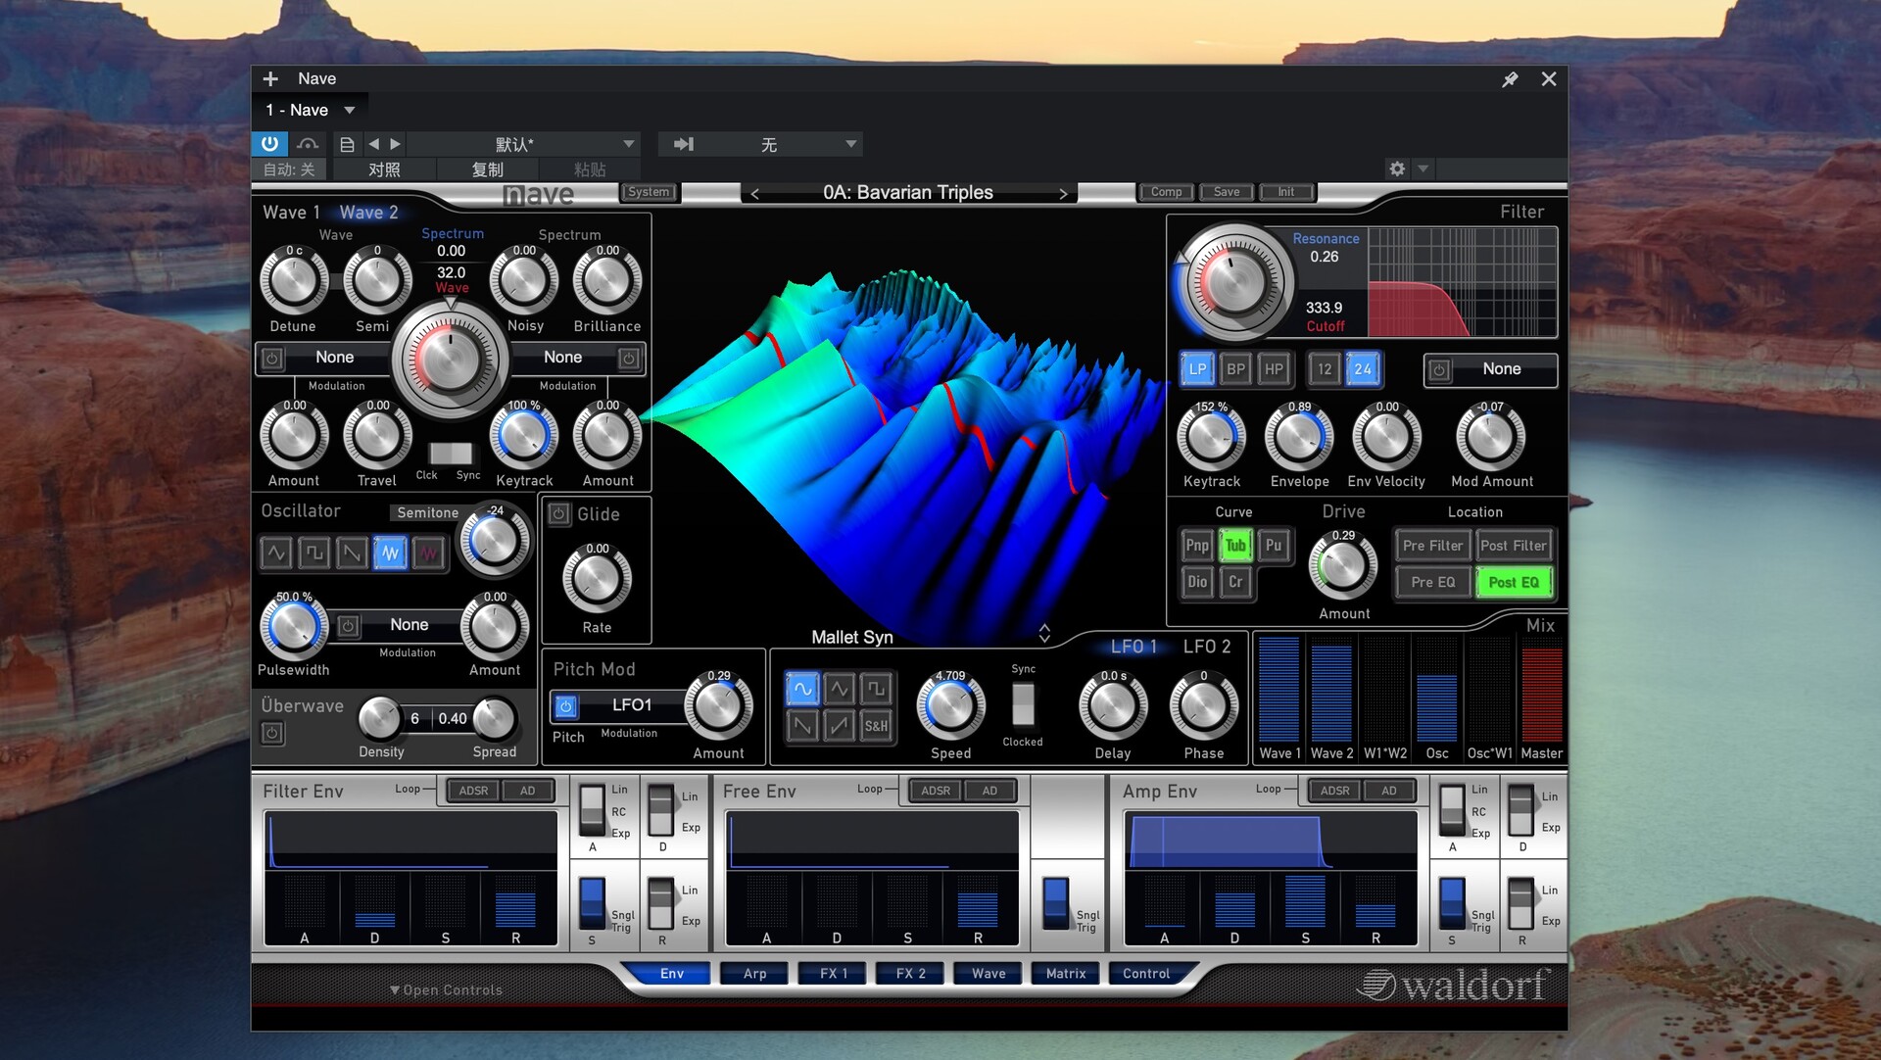The width and height of the screenshot is (1881, 1060).
Task: Open the plugin settings gear icon
Action: click(x=1397, y=169)
